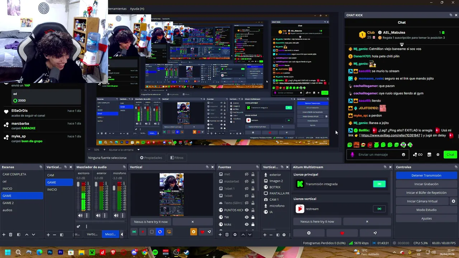The height and width of the screenshot is (258, 459).
Task: Select GAME 2 scene
Action: pyautogui.click(x=22, y=203)
